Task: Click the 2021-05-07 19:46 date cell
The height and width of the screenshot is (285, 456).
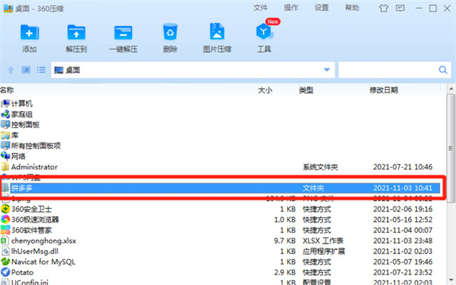Action: (403, 262)
